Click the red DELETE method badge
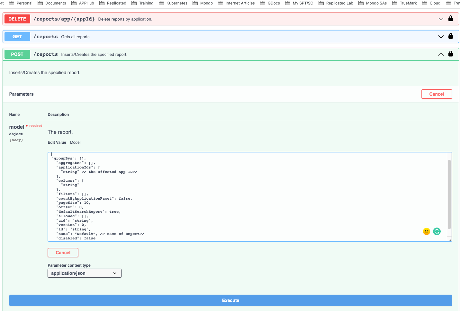 pos(17,19)
